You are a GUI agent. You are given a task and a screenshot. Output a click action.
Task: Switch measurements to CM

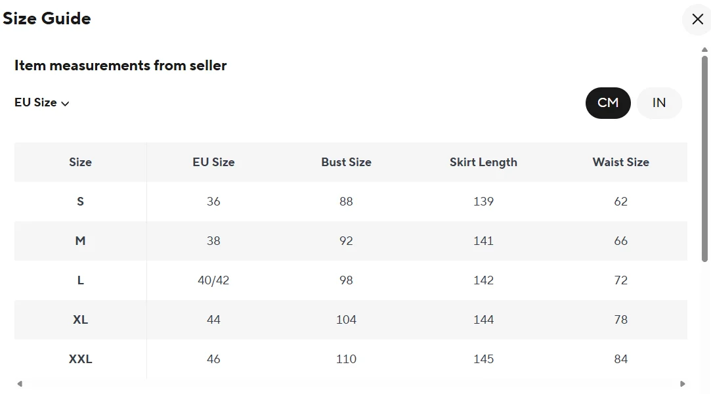[x=608, y=103]
